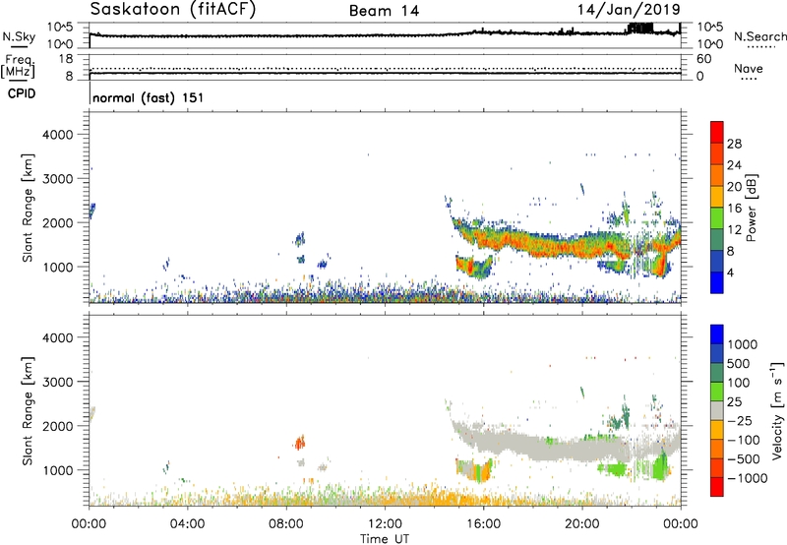Click the "Velocity [m s-1]" color bar title
The width and height of the screenshot is (787, 545).
(777, 410)
